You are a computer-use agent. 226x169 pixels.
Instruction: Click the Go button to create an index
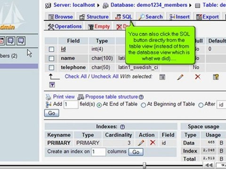[136, 152]
